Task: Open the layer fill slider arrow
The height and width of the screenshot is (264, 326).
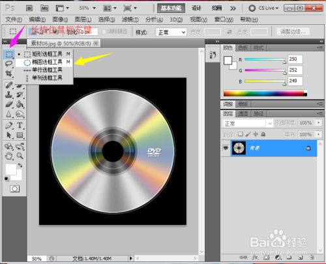Action: (x=319, y=134)
